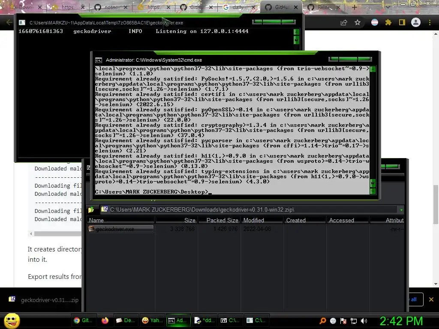Toggle Chrome side panel icon
Viewport: 439px width, 329px height.
point(402,22)
